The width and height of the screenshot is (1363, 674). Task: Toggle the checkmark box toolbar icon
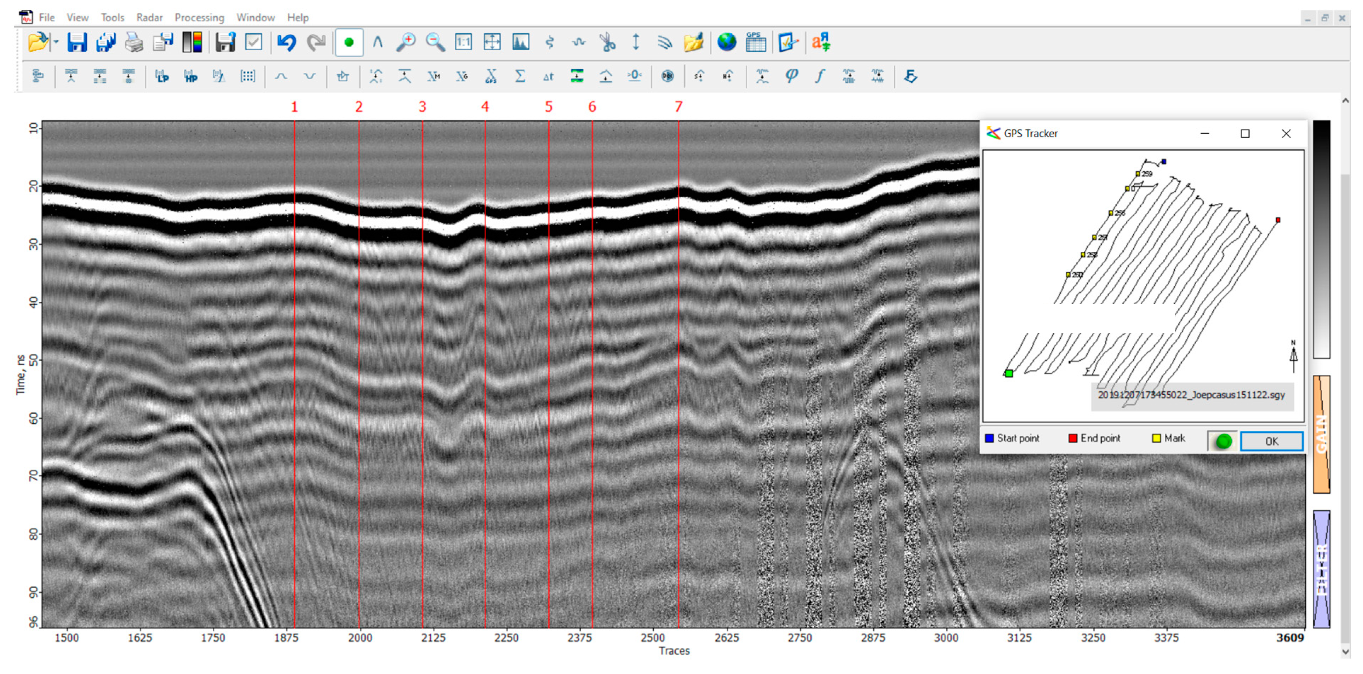point(254,42)
